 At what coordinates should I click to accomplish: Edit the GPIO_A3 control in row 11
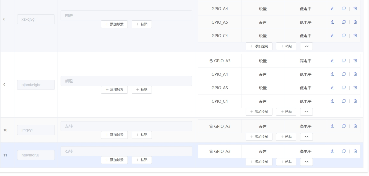[332, 151]
